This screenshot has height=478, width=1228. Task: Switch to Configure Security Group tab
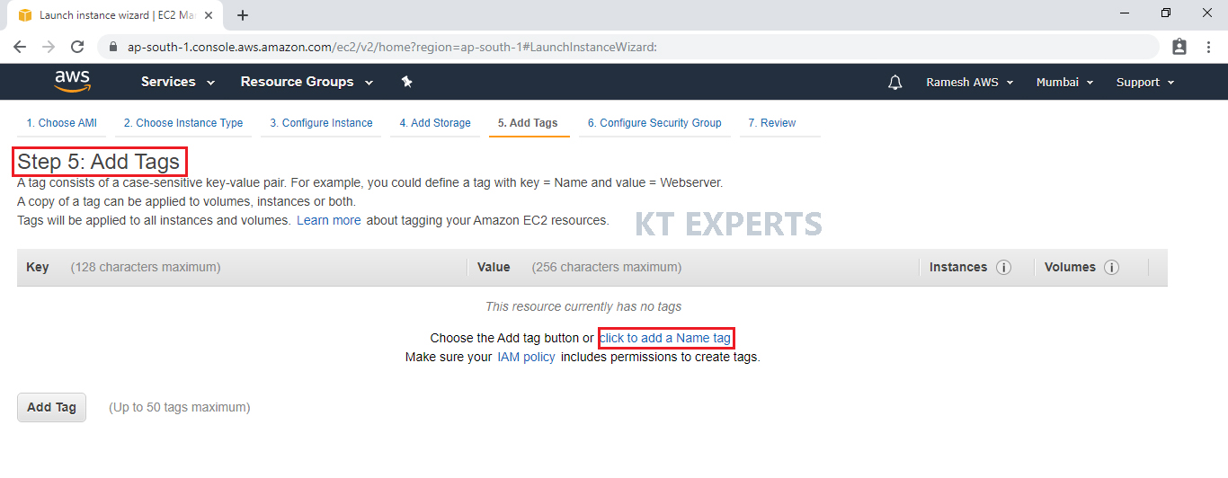(x=654, y=123)
